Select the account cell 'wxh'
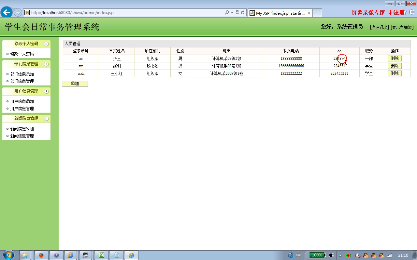 point(81,73)
